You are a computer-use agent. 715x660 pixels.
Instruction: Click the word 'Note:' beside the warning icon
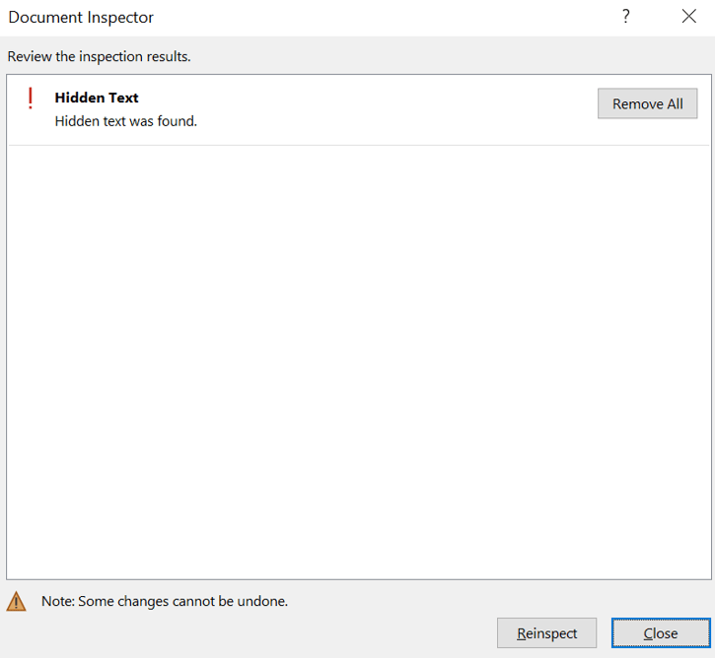click(x=57, y=601)
